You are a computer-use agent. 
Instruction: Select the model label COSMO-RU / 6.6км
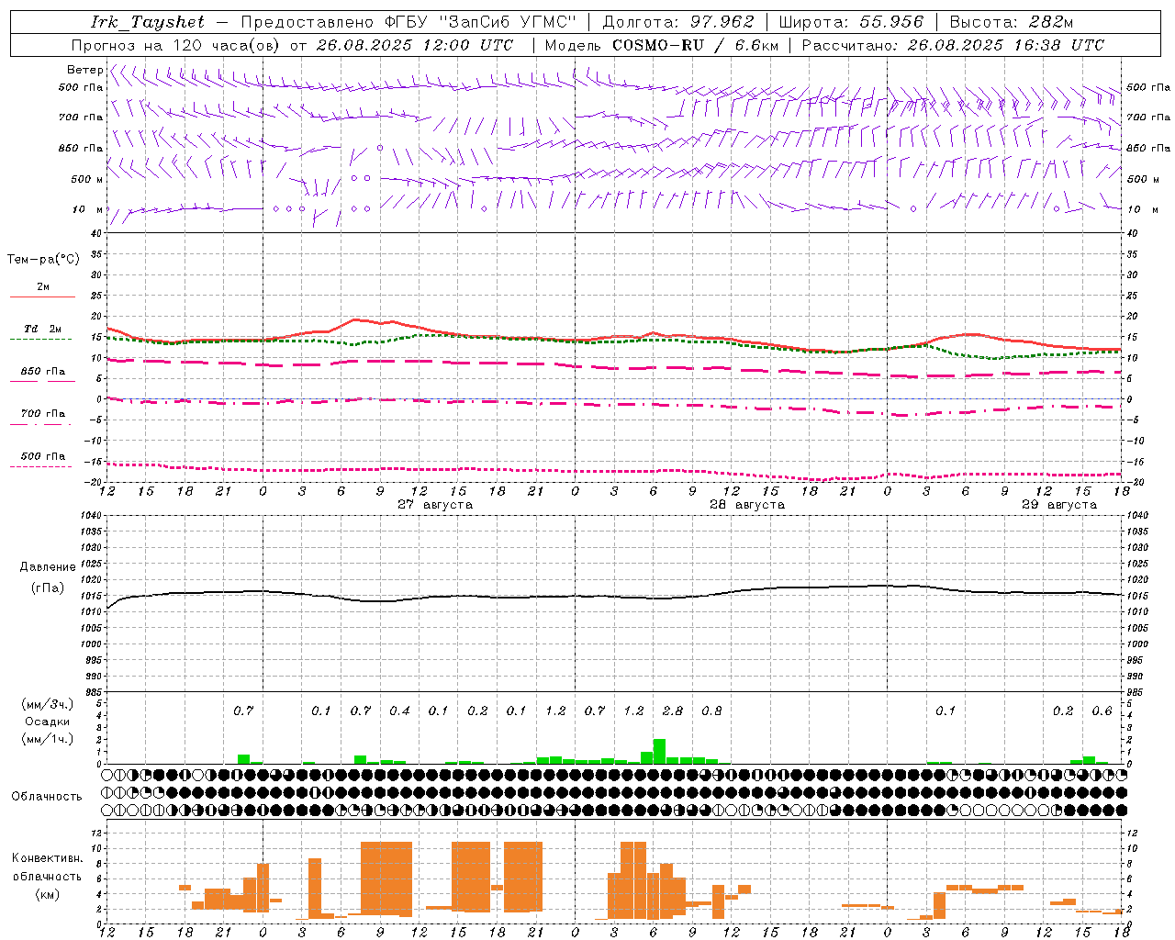coord(696,45)
